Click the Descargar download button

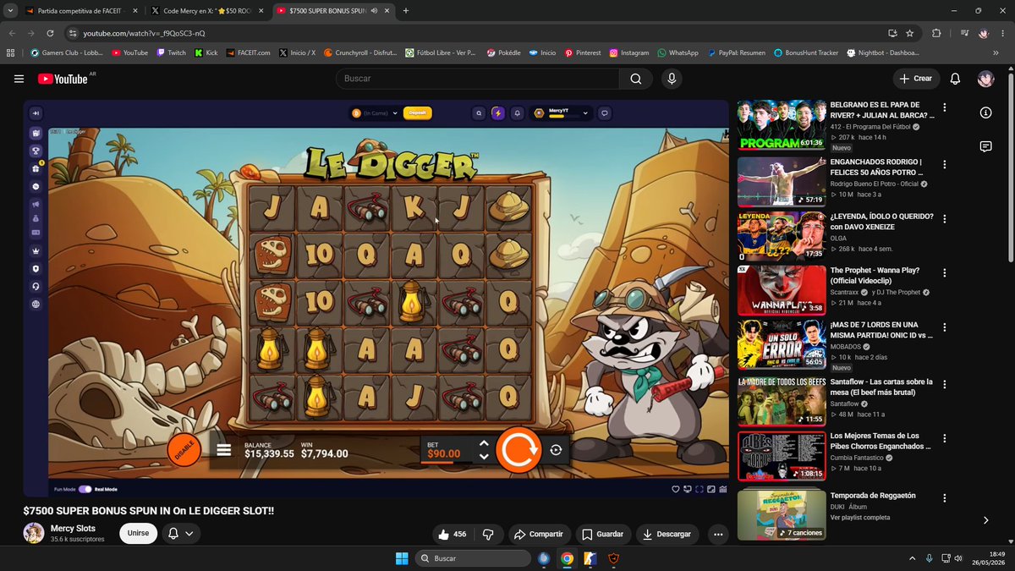667,534
